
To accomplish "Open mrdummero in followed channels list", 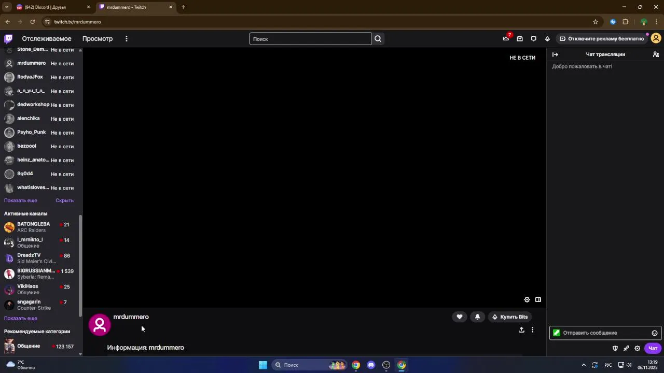I will (x=39, y=63).
